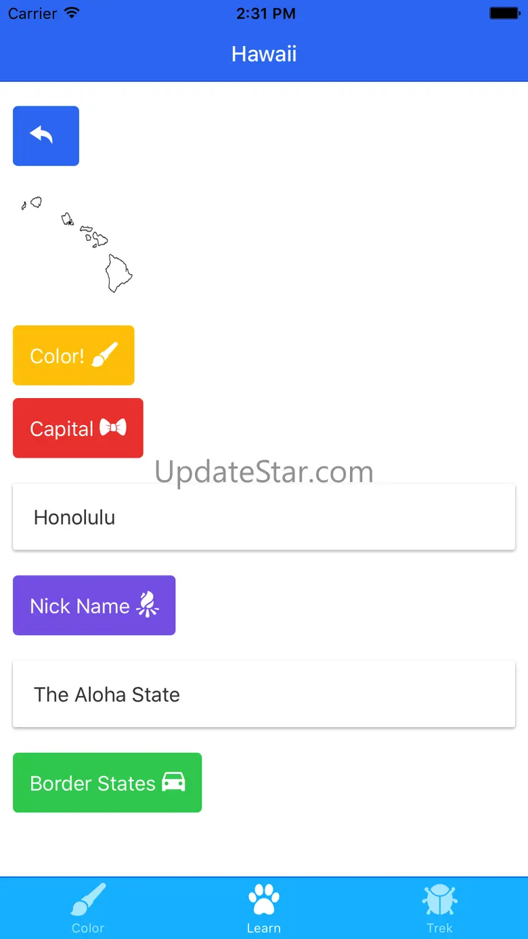
Task: Open the Color tab label
Action: click(x=88, y=927)
